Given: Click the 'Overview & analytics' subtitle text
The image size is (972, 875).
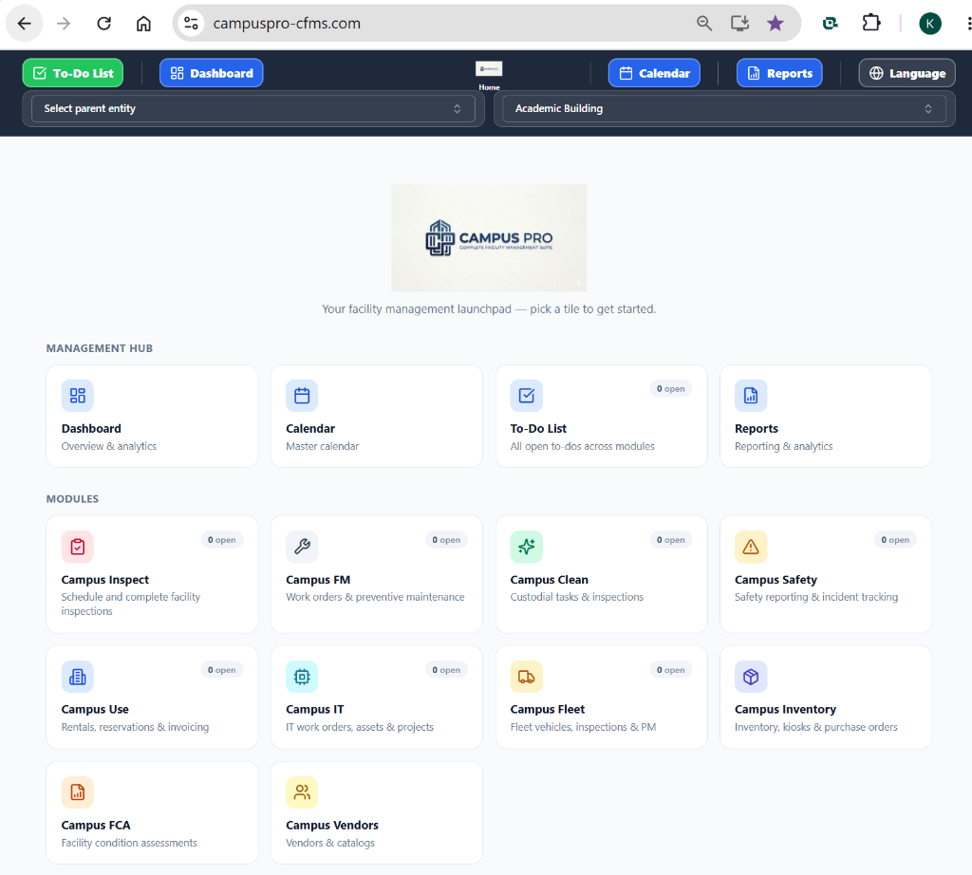Looking at the screenshot, I should point(109,446).
